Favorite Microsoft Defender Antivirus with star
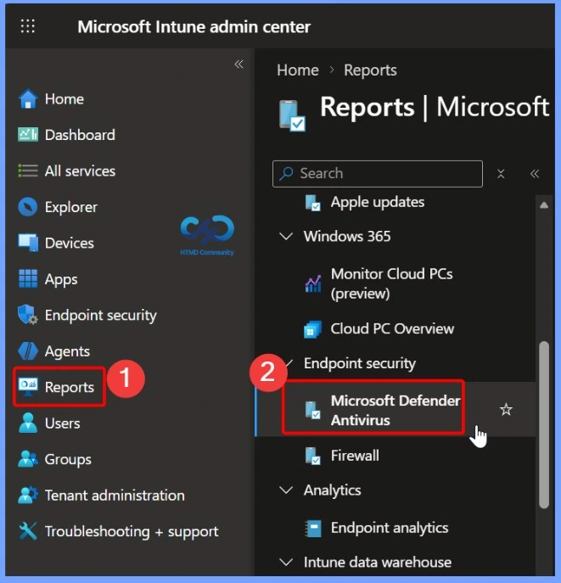This screenshot has width=561, height=583. pos(506,409)
